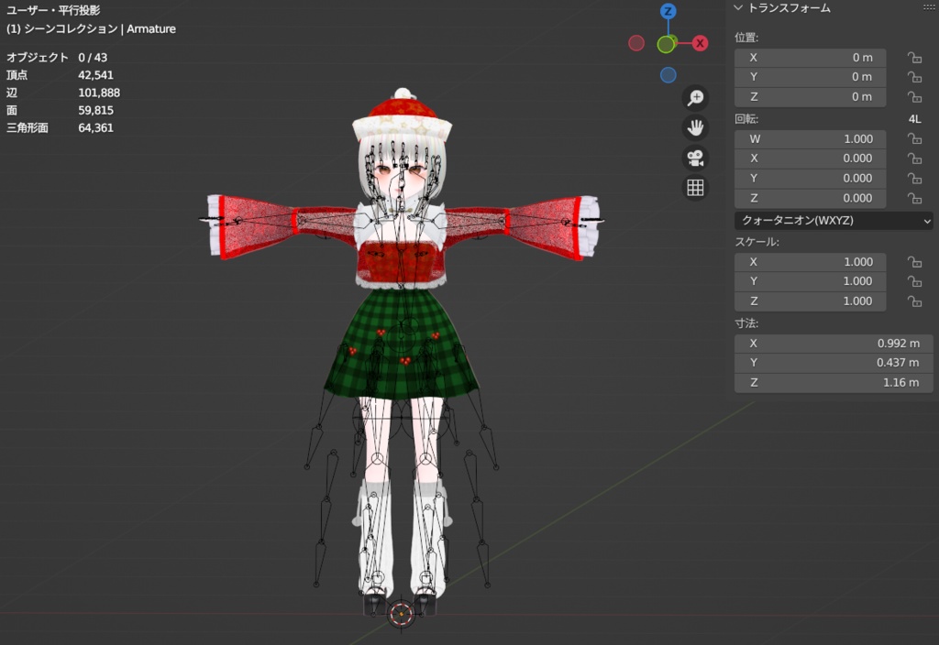
Task: Switch to camera view using the camera icon
Action: coord(695,158)
